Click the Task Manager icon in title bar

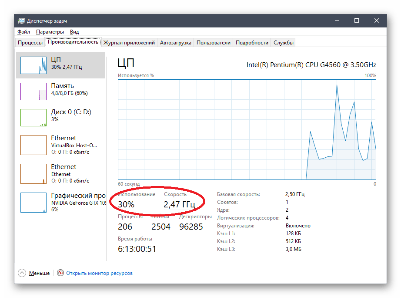click(21, 20)
